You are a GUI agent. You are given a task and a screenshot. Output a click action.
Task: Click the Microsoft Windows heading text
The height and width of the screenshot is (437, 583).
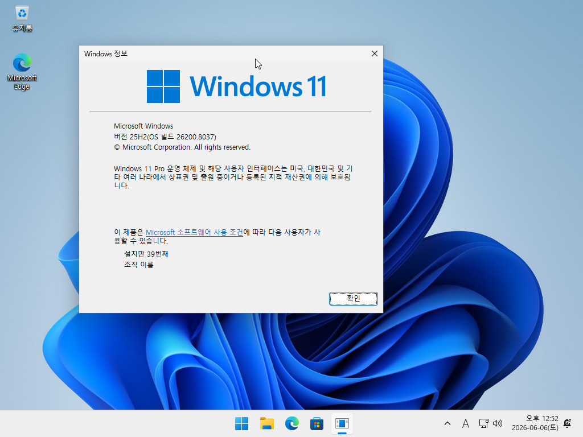[143, 126]
